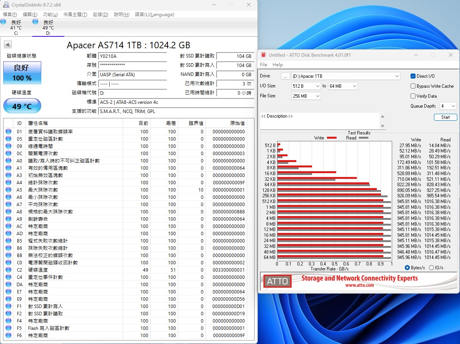Open 磁碟(D) menu
This screenshot has height=344, width=460.
click(x=100, y=15)
